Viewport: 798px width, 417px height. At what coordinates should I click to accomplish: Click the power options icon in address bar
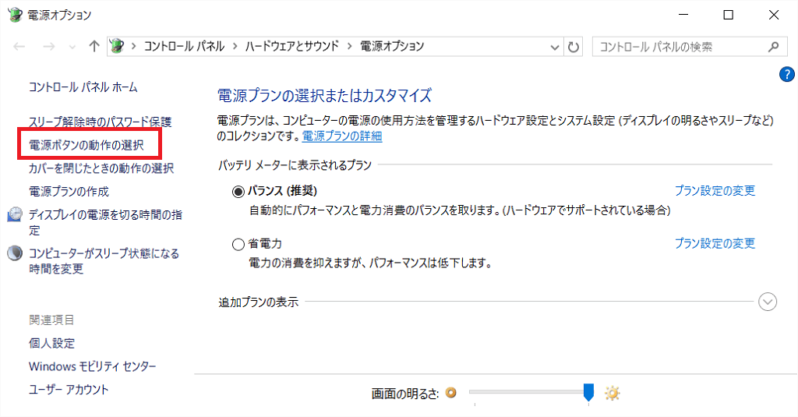click(117, 46)
